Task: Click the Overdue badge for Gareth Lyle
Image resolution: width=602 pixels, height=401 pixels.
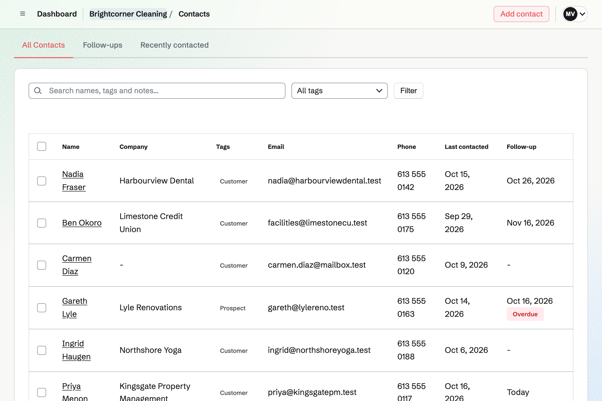Action: [x=525, y=314]
